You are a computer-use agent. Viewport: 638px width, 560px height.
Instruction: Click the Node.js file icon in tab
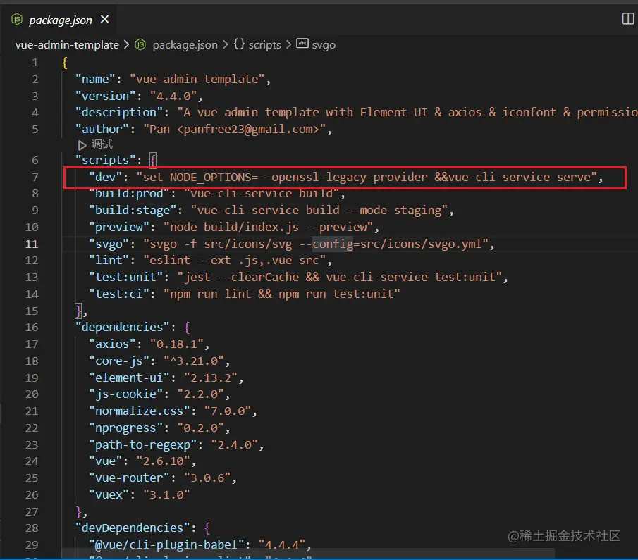17,19
